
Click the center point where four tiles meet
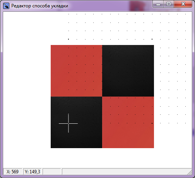(x=102, y=97)
